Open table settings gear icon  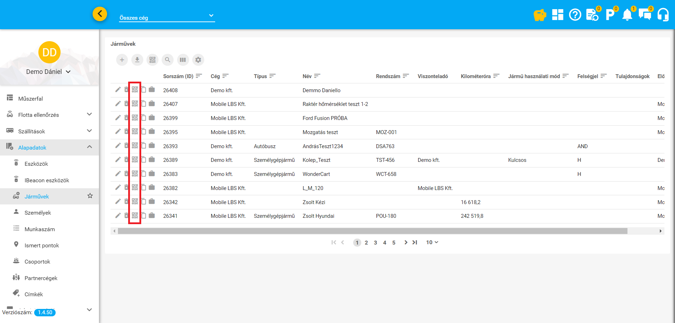tap(198, 60)
